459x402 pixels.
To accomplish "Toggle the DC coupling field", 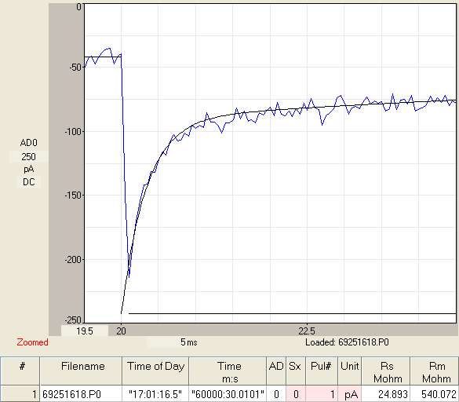I will [x=29, y=182].
